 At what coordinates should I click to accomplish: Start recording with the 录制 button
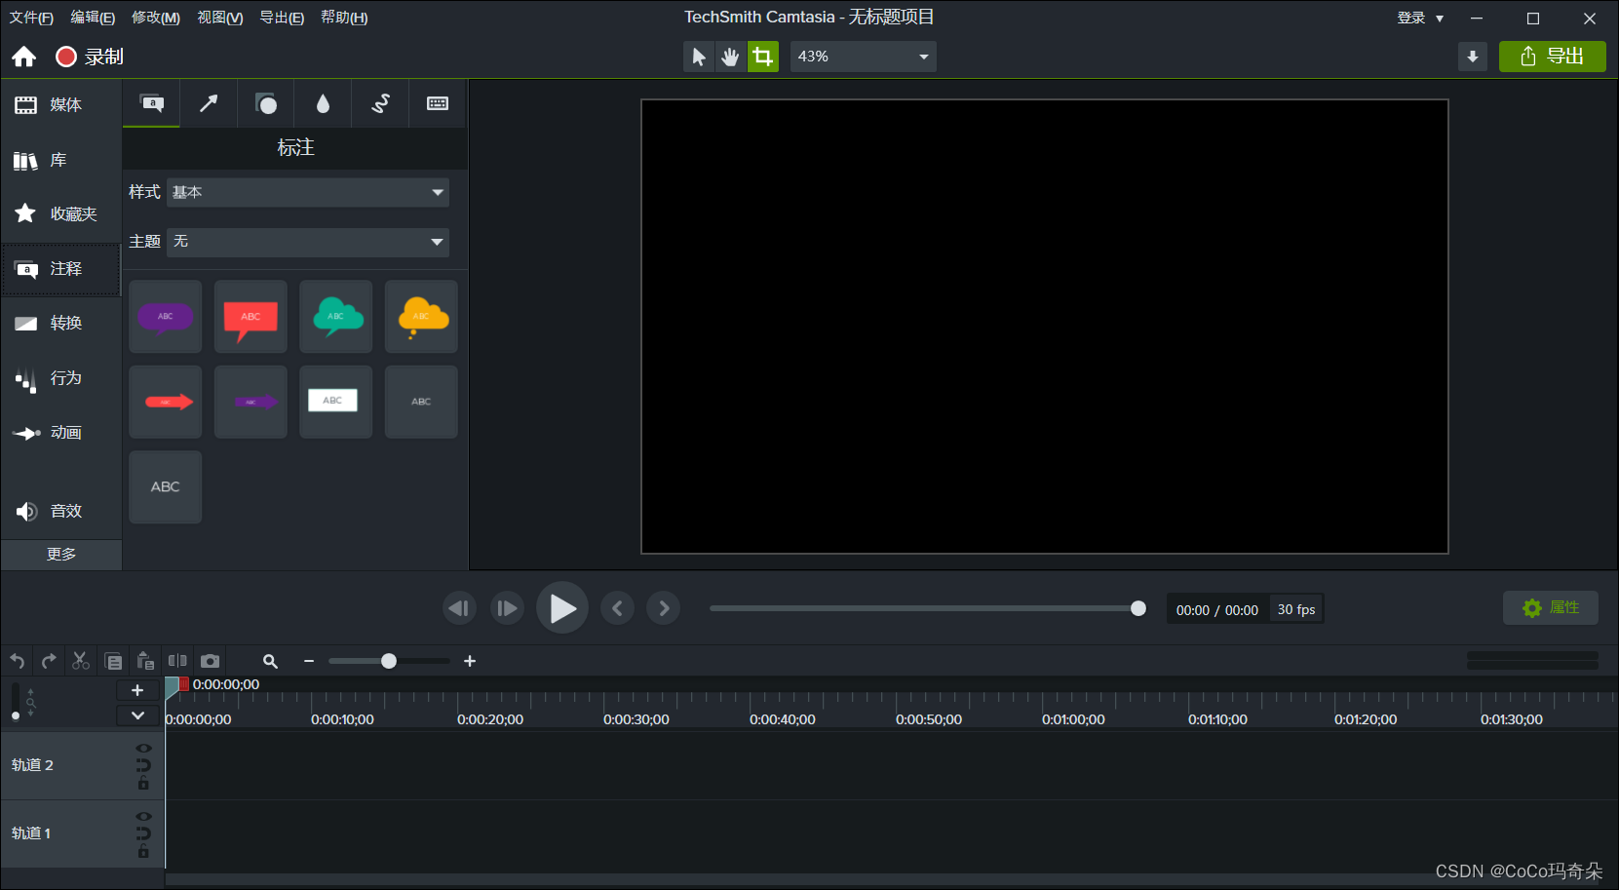(90, 57)
